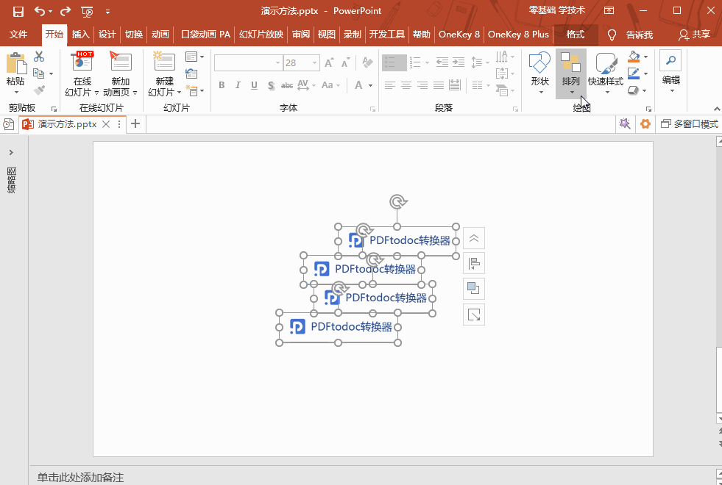Click the 多窗口模式 button
722x485 pixels.
tap(690, 124)
